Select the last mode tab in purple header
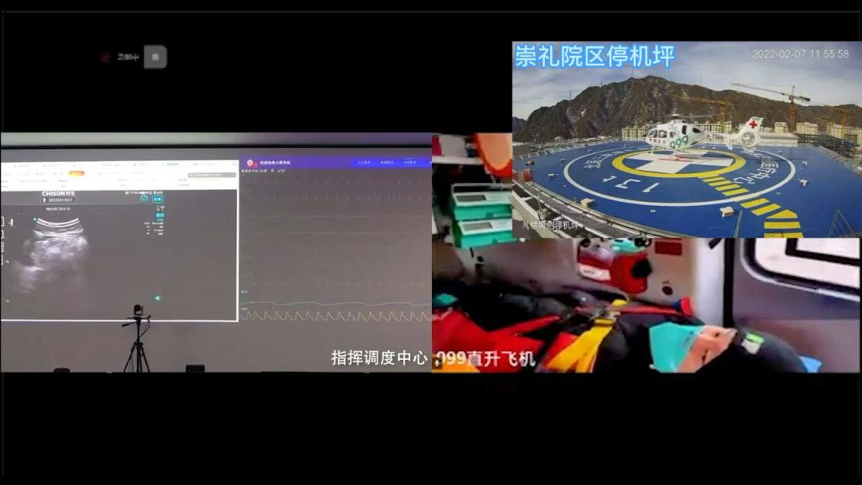Screen dimensions: 862x485 [410, 163]
